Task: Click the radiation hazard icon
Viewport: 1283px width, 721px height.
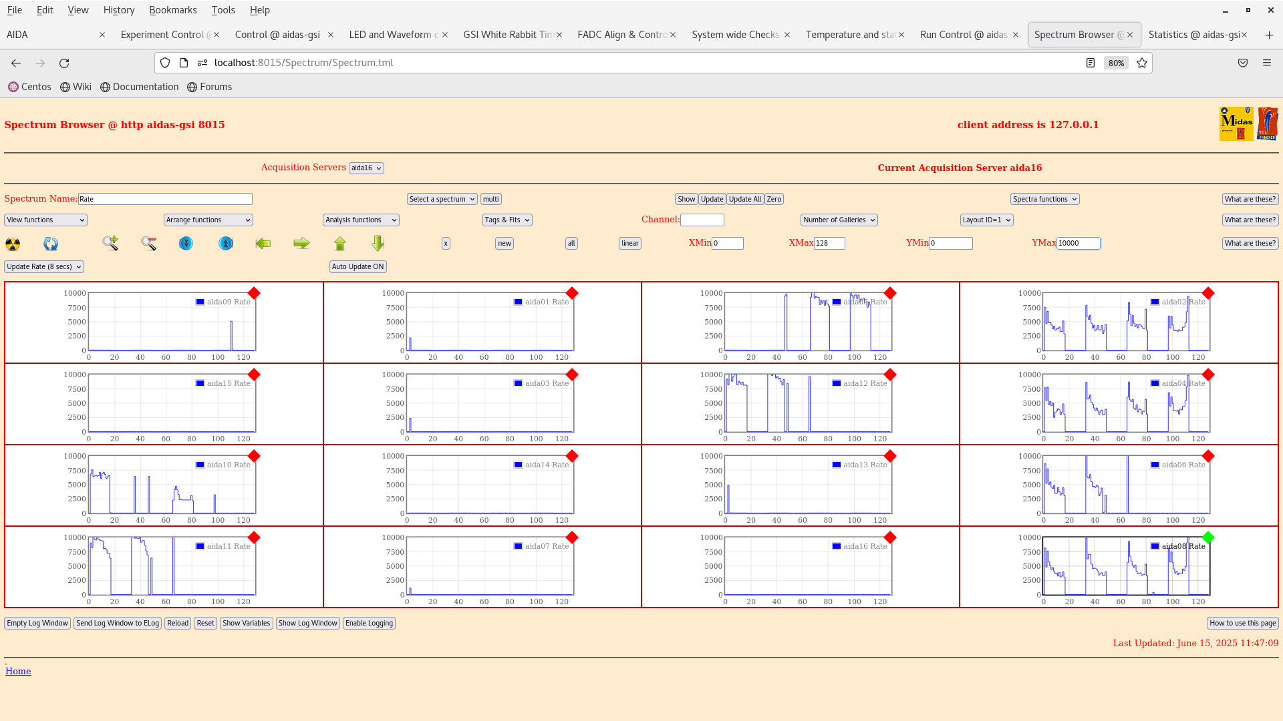Action: coord(13,244)
